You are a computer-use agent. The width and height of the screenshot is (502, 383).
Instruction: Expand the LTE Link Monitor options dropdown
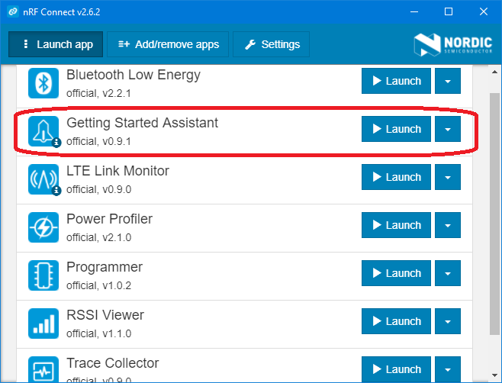click(x=448, y=178)
